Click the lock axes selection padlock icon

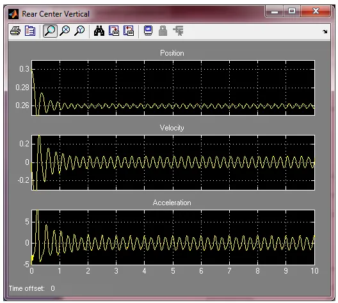pos(163,31)
